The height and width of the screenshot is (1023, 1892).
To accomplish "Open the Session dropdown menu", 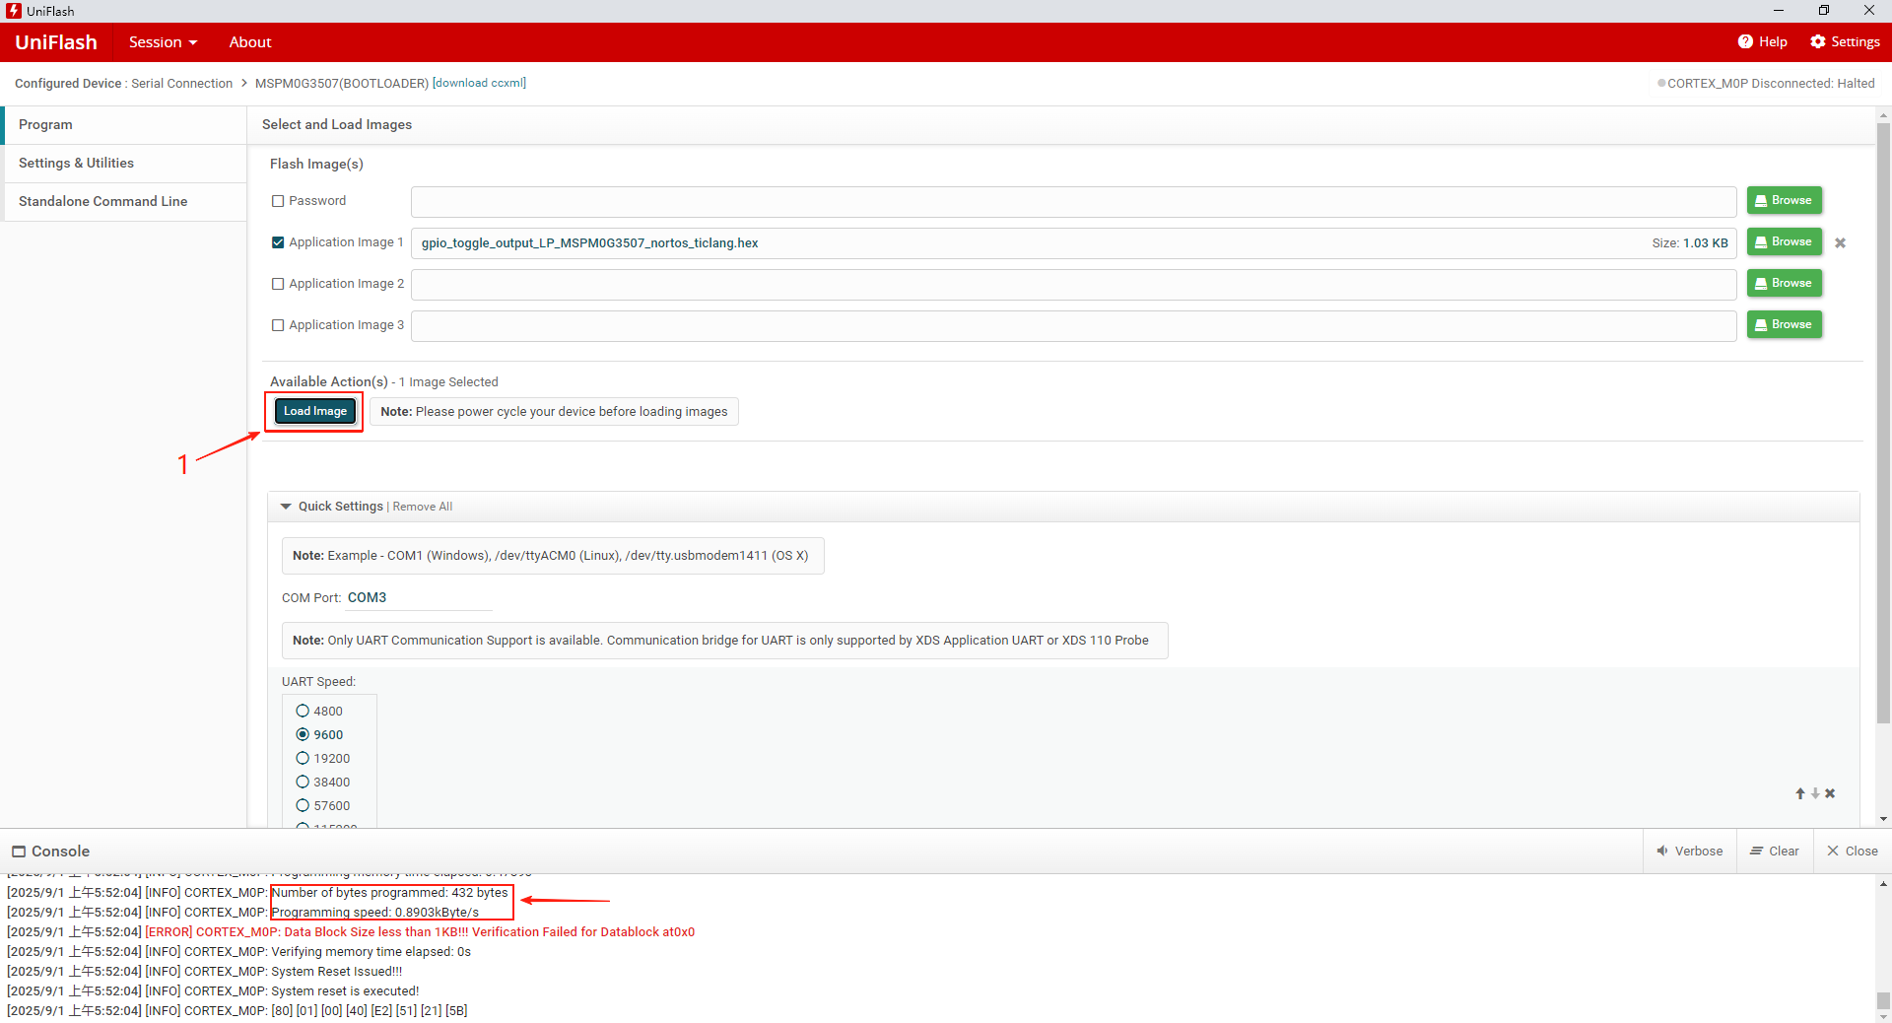I will pos(163,42).
